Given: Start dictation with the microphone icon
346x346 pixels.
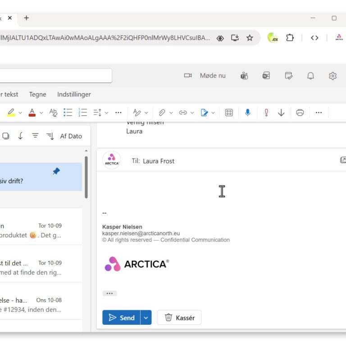Looking at the screenshot, I should tap(247, 113).
